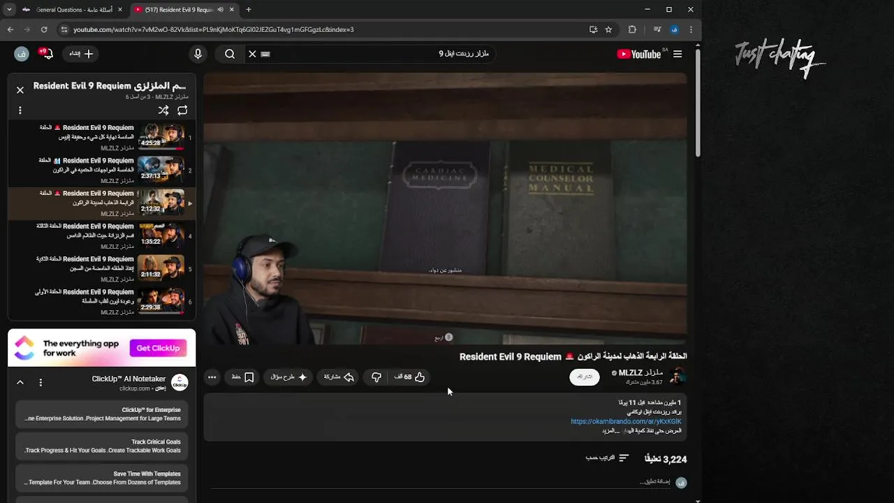Play playlist video 1 thumbnail 4:25:28

pos(161,136)
